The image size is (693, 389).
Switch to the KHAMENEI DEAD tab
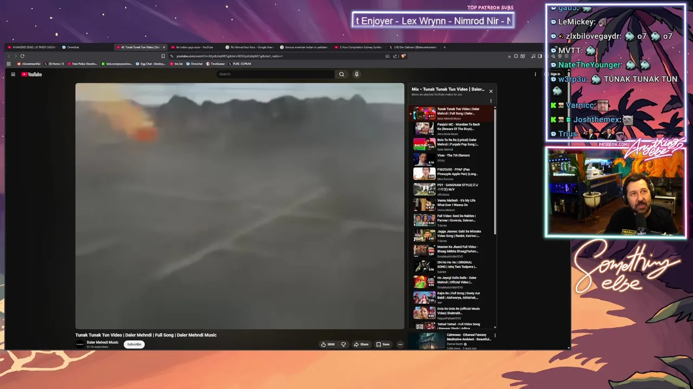(x=31, y=47)
